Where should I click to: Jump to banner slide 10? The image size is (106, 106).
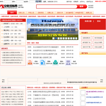76,38
